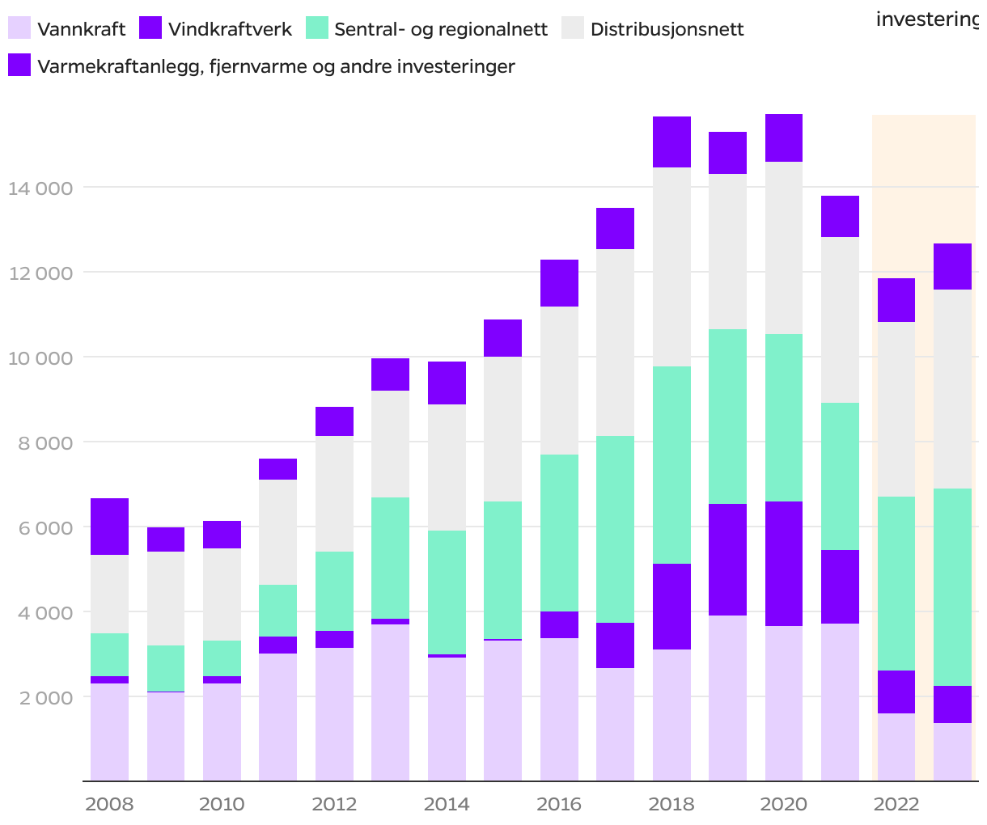Click the Vindkraftverk legend color swatch
Screen dimensions: 987x825
click(150, 28)
